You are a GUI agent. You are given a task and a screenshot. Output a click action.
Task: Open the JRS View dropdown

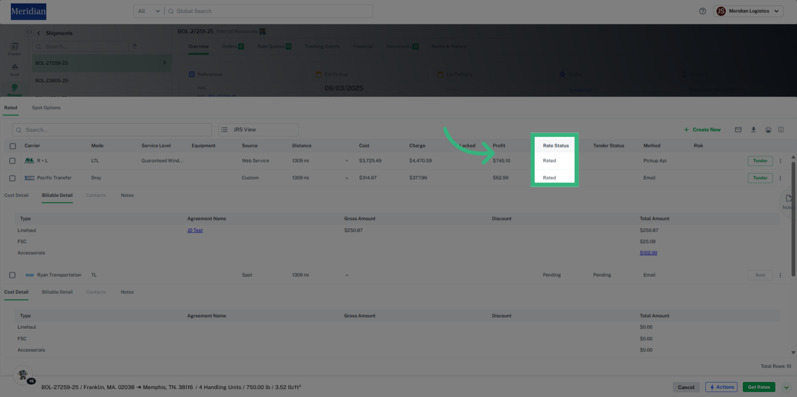coord(258,130)
